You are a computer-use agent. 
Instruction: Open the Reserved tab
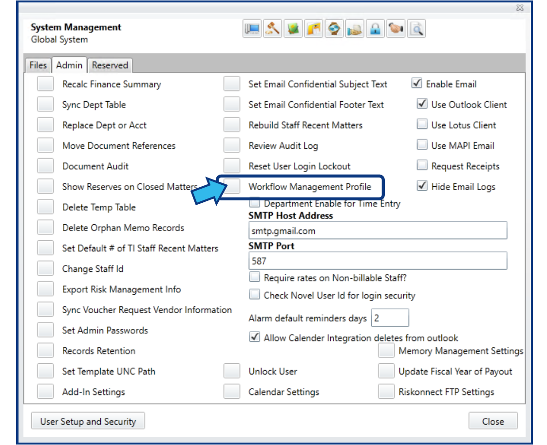click(x=110, y=65)
